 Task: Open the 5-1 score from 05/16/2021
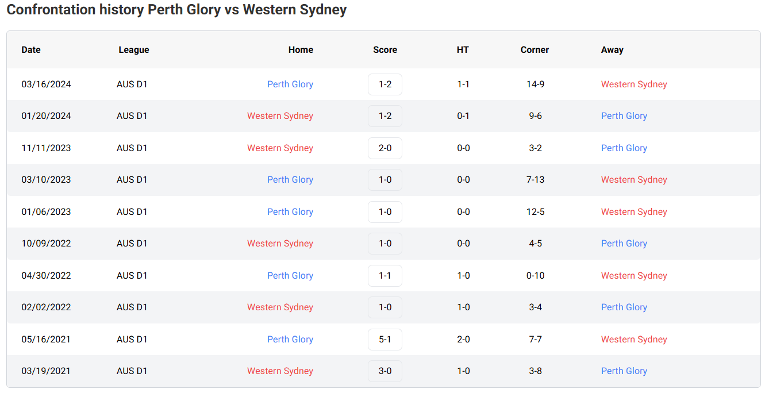point(385,340)
